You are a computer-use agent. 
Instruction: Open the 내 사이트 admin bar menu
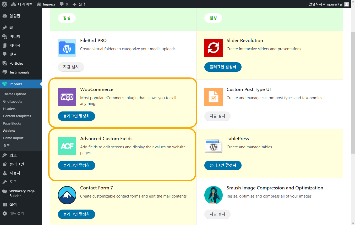(22, 4)
